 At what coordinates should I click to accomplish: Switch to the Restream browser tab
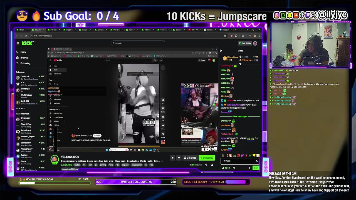225,30
